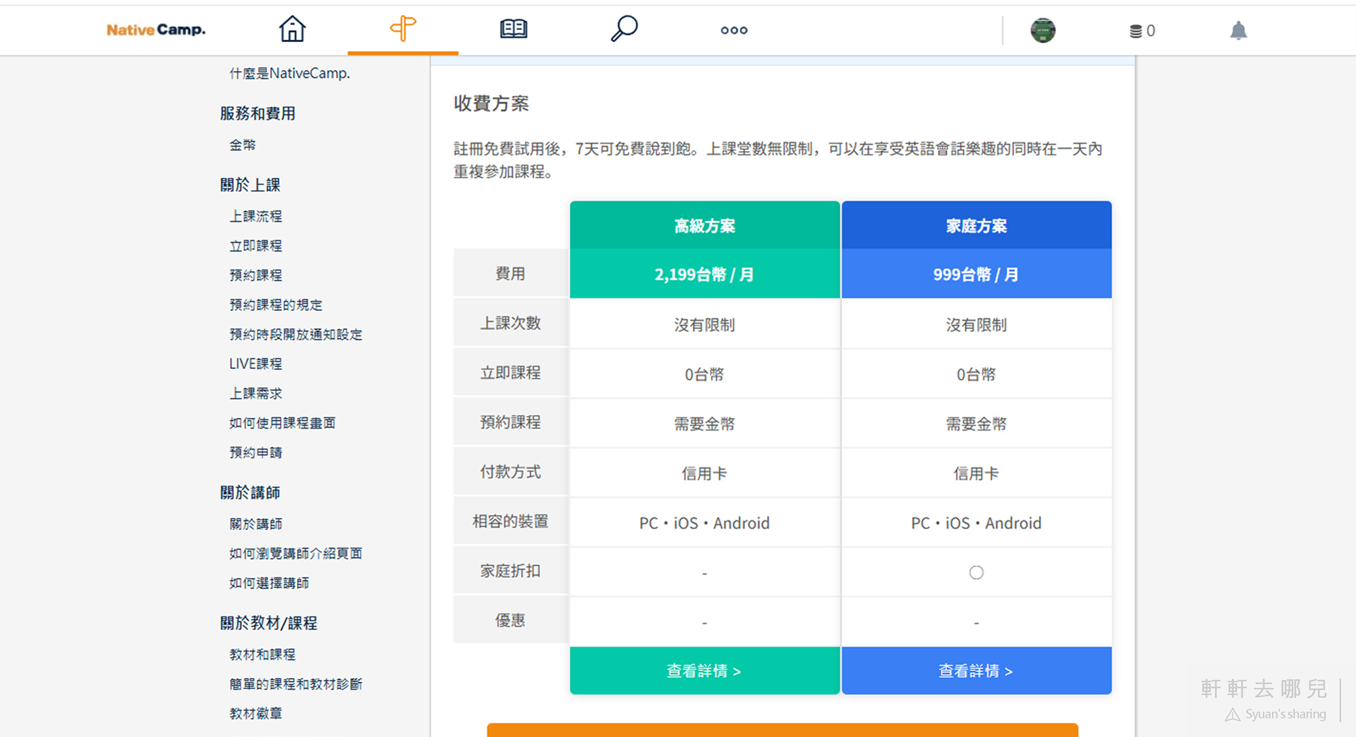The width and height of the screenshot is (1356, 737).
Task: Open the signpost guide icon tab
Action: [403, 29]
